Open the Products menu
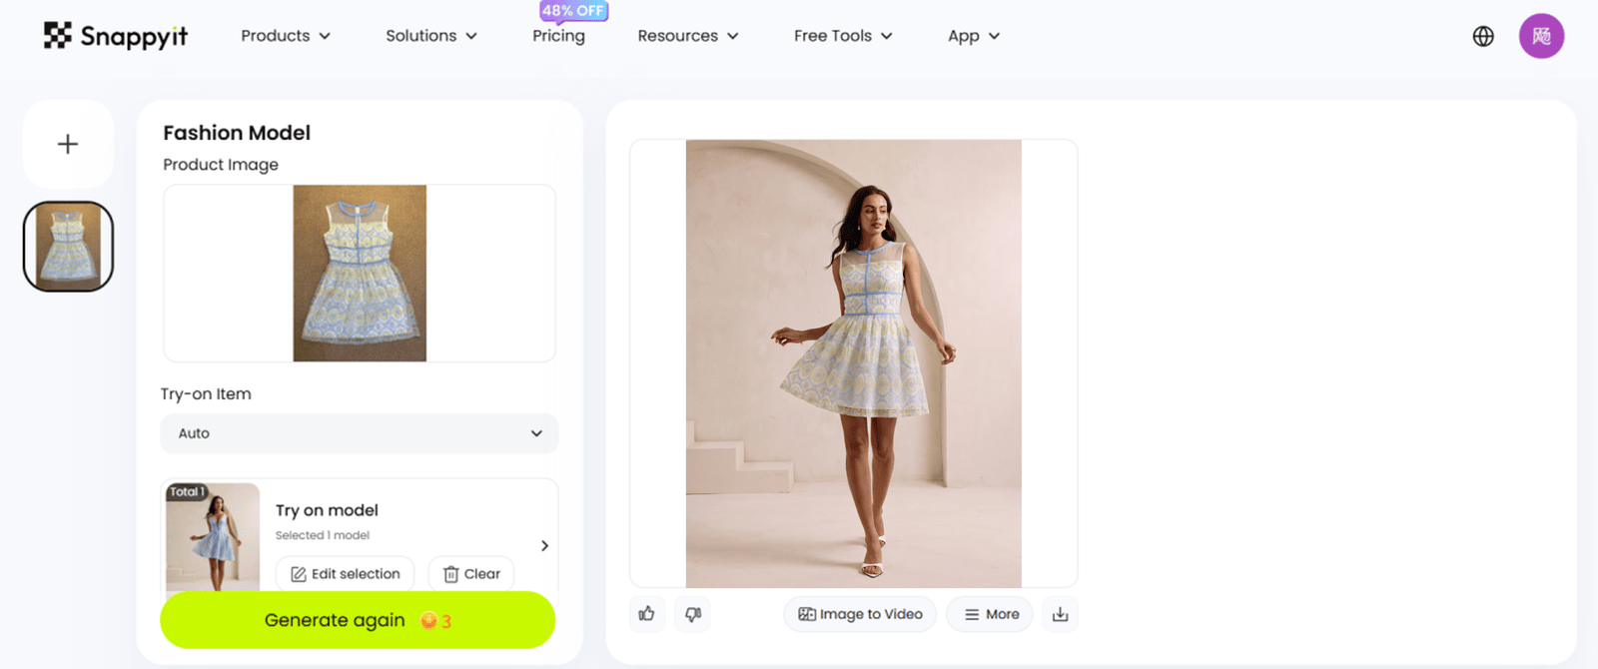1598x669 pixels. (x=286, y=36)
